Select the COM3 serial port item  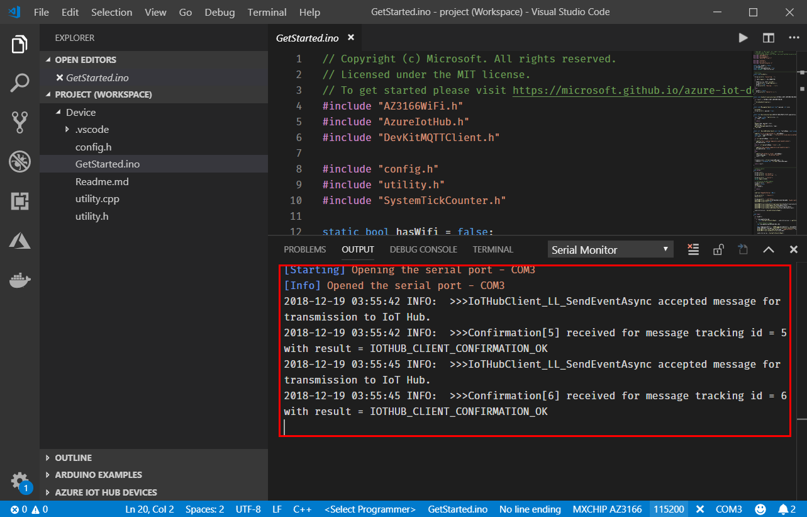(x=728, y=509)
